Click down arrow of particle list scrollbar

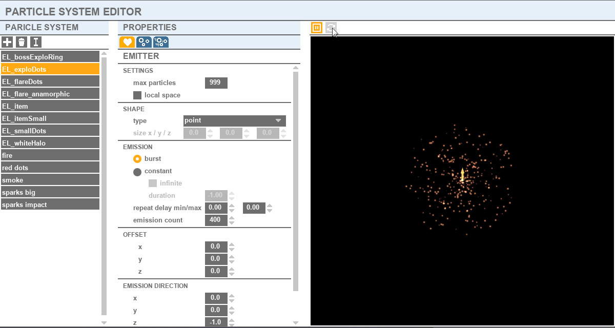(x=105, y=322)
